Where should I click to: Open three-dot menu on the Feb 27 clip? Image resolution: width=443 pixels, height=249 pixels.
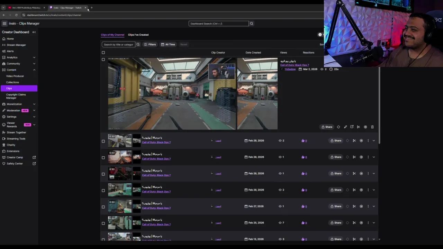click(368, 206)
